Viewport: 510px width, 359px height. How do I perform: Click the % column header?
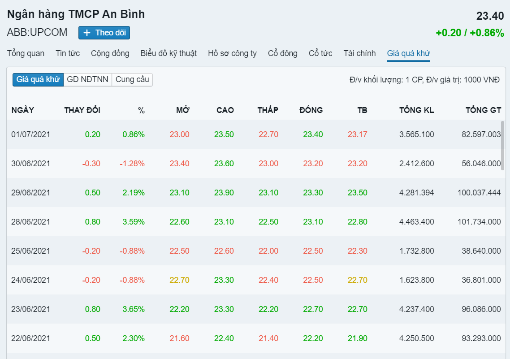(x=141, y=111)
